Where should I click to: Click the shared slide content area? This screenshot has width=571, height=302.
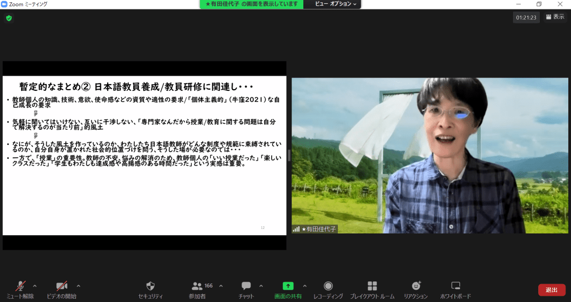(x=144, y=156)
